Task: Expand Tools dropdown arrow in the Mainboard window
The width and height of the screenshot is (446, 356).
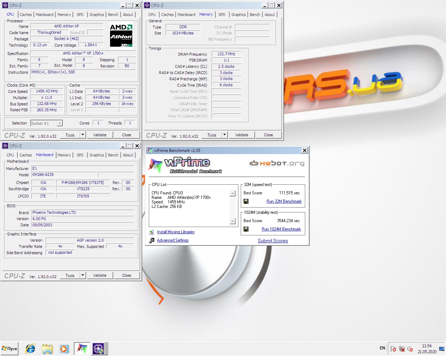Action: coord(83,275)
